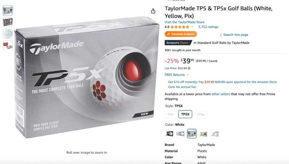This screenshot has width=289, height=164.
Task: Click the Generate Analysis wand icon
Action: click(x=169, y=34)
